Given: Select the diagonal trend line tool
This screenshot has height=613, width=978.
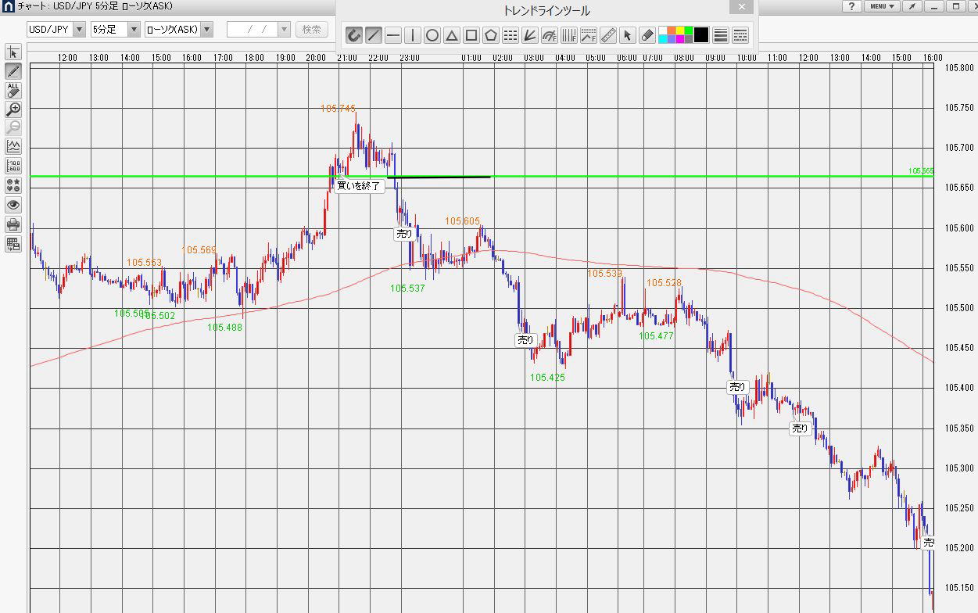Looking at the screenshot, I should coord(374,35).
